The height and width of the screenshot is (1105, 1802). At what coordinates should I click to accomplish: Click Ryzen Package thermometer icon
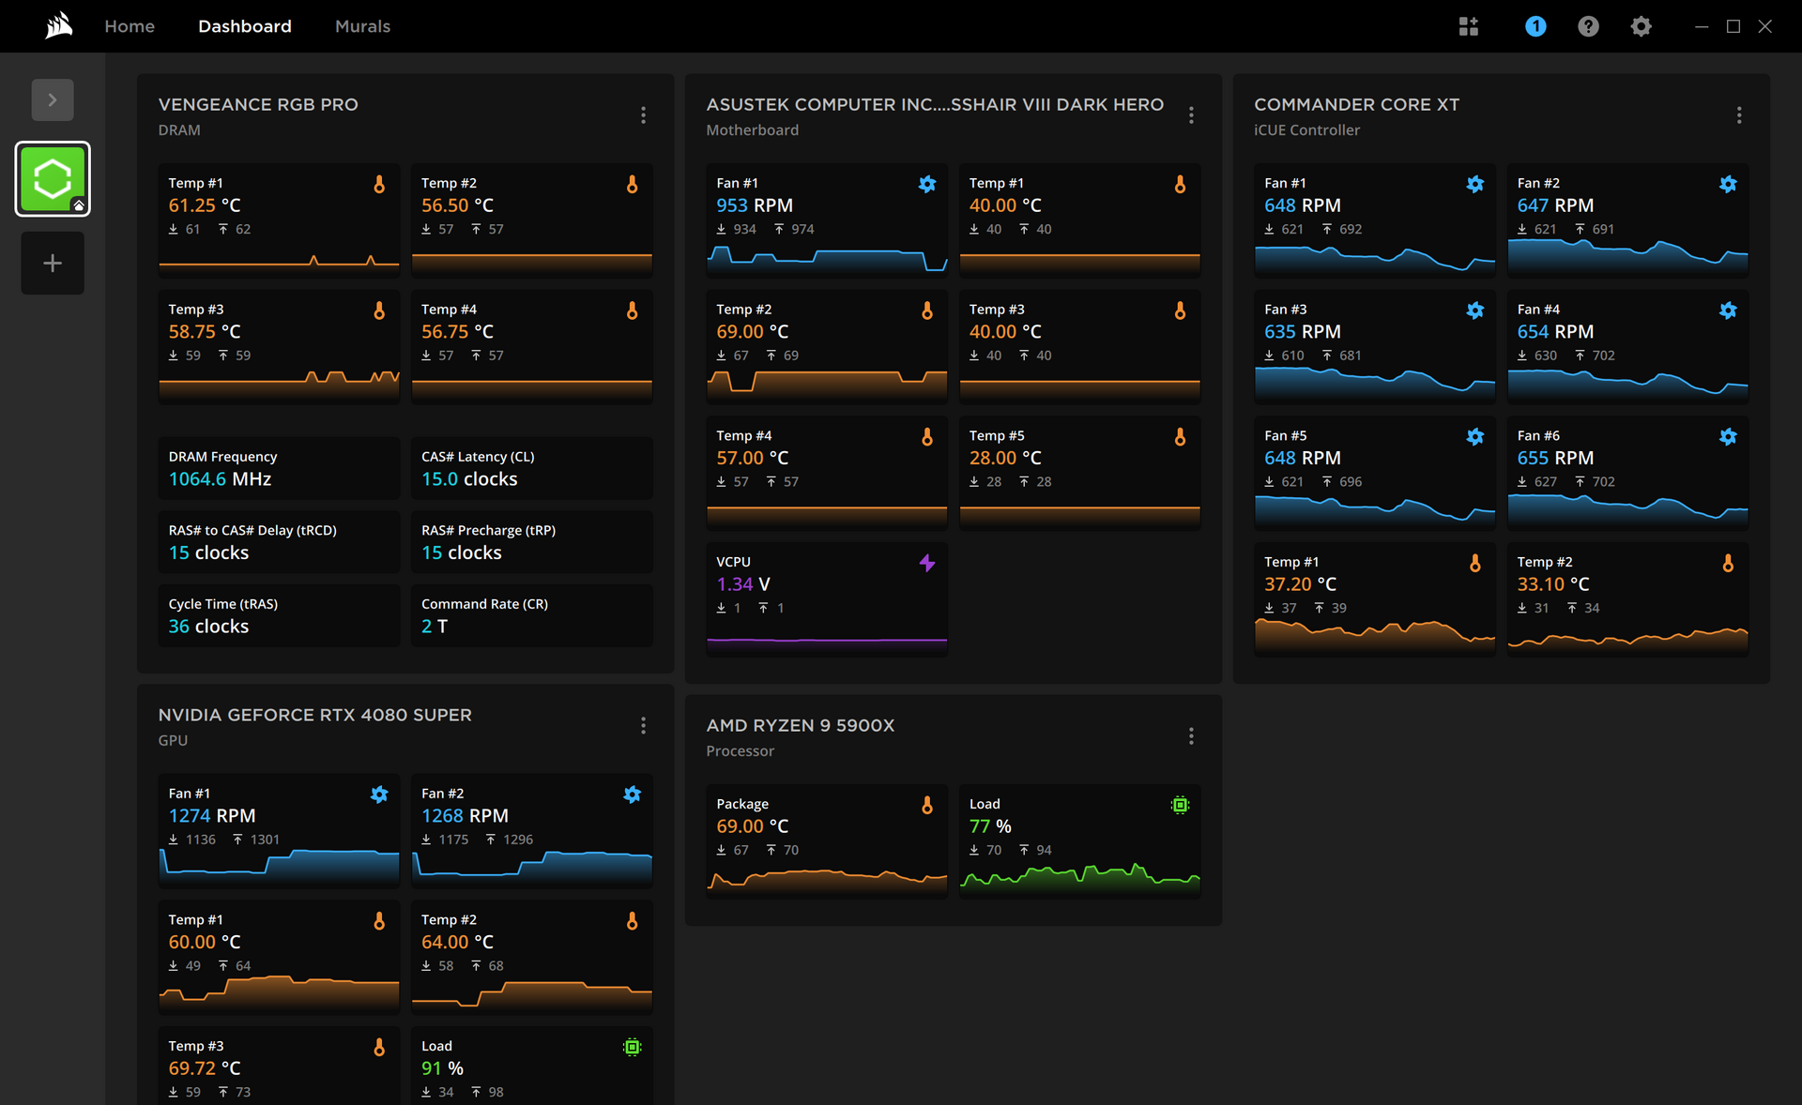(x=927, y=805)
